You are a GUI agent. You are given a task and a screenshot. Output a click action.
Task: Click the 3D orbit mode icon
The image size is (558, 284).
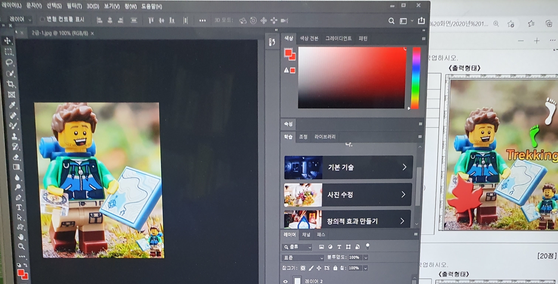point(242,21)
